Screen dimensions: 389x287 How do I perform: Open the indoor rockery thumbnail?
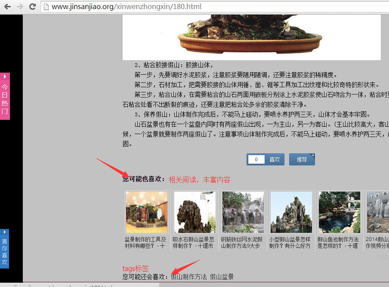(x=146, y=212)
